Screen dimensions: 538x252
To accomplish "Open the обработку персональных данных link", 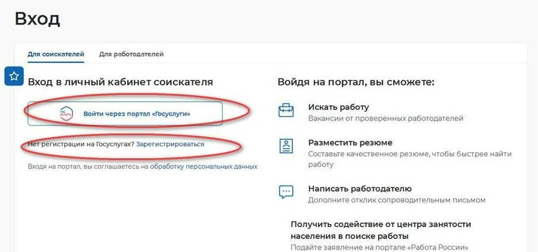I will coord(203,167).
